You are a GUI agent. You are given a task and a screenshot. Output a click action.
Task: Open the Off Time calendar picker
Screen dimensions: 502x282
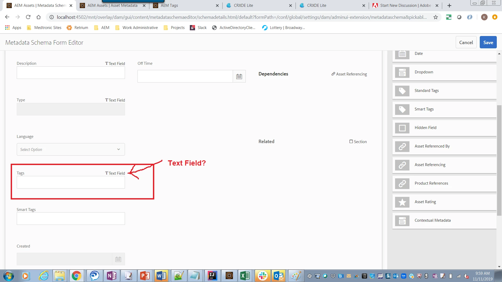point(239,77)
